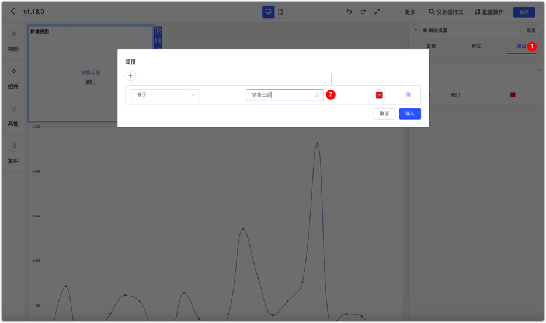
Task: Collapse the section chevron in right panel
Action: (x=538, y=70)
